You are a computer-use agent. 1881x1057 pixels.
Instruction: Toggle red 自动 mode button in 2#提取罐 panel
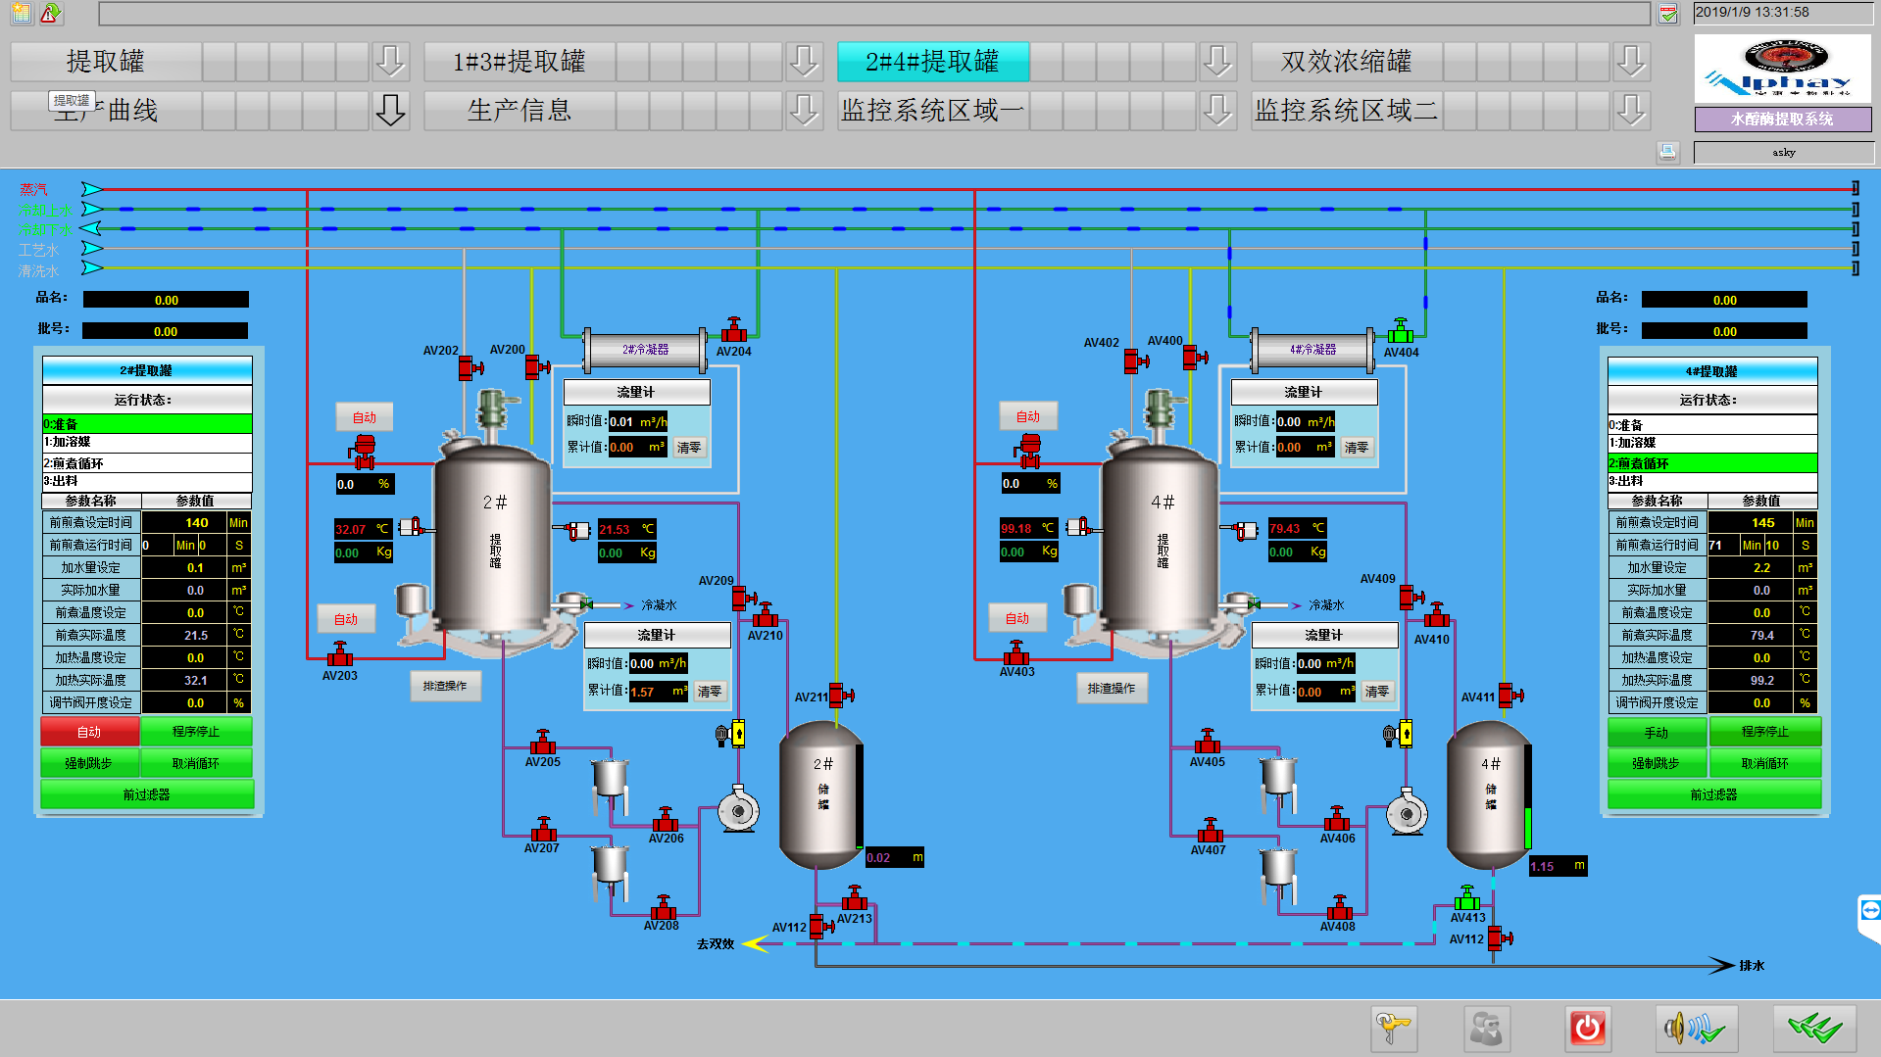pyautogui.click(x=89, y=732)
